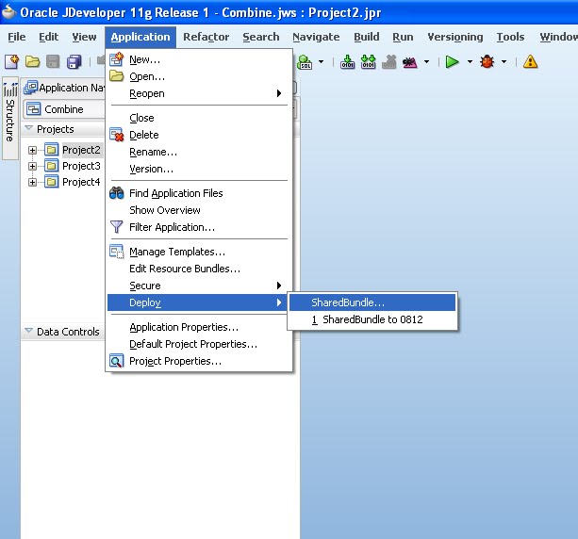Close the open Application menu
Viewport: 578px width, 539px height.
140,37
